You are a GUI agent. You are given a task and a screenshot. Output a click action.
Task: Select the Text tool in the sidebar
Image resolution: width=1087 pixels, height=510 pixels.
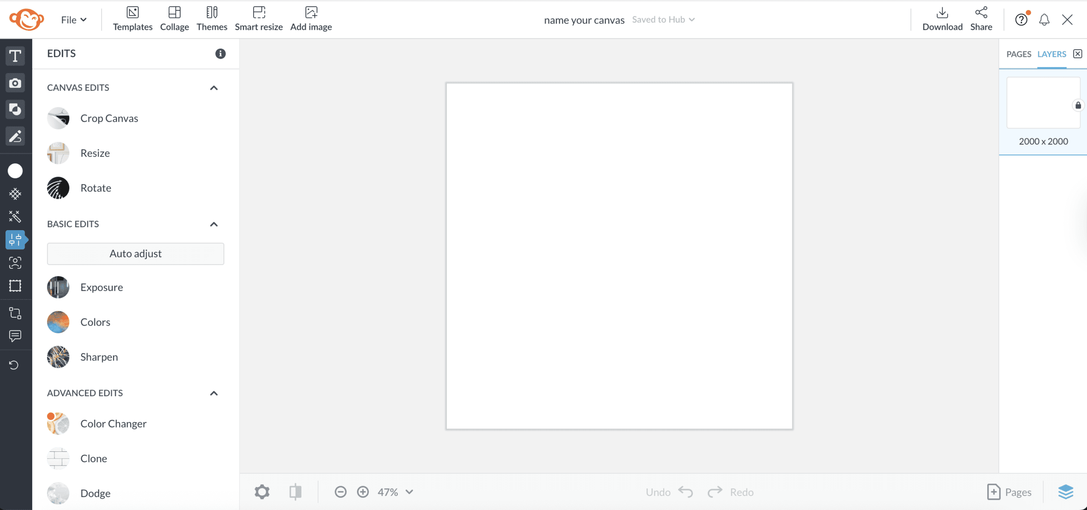(15, 56)
